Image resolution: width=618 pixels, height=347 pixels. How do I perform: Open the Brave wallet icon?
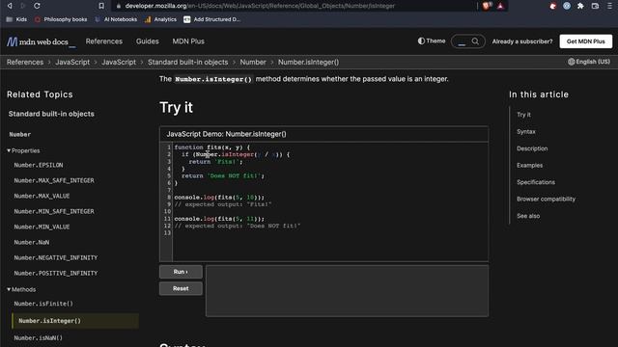595,6
